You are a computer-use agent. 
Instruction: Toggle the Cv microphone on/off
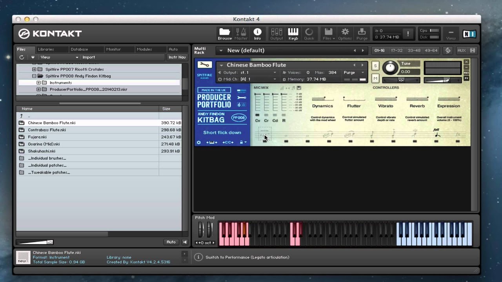click(x=257, y=115)
